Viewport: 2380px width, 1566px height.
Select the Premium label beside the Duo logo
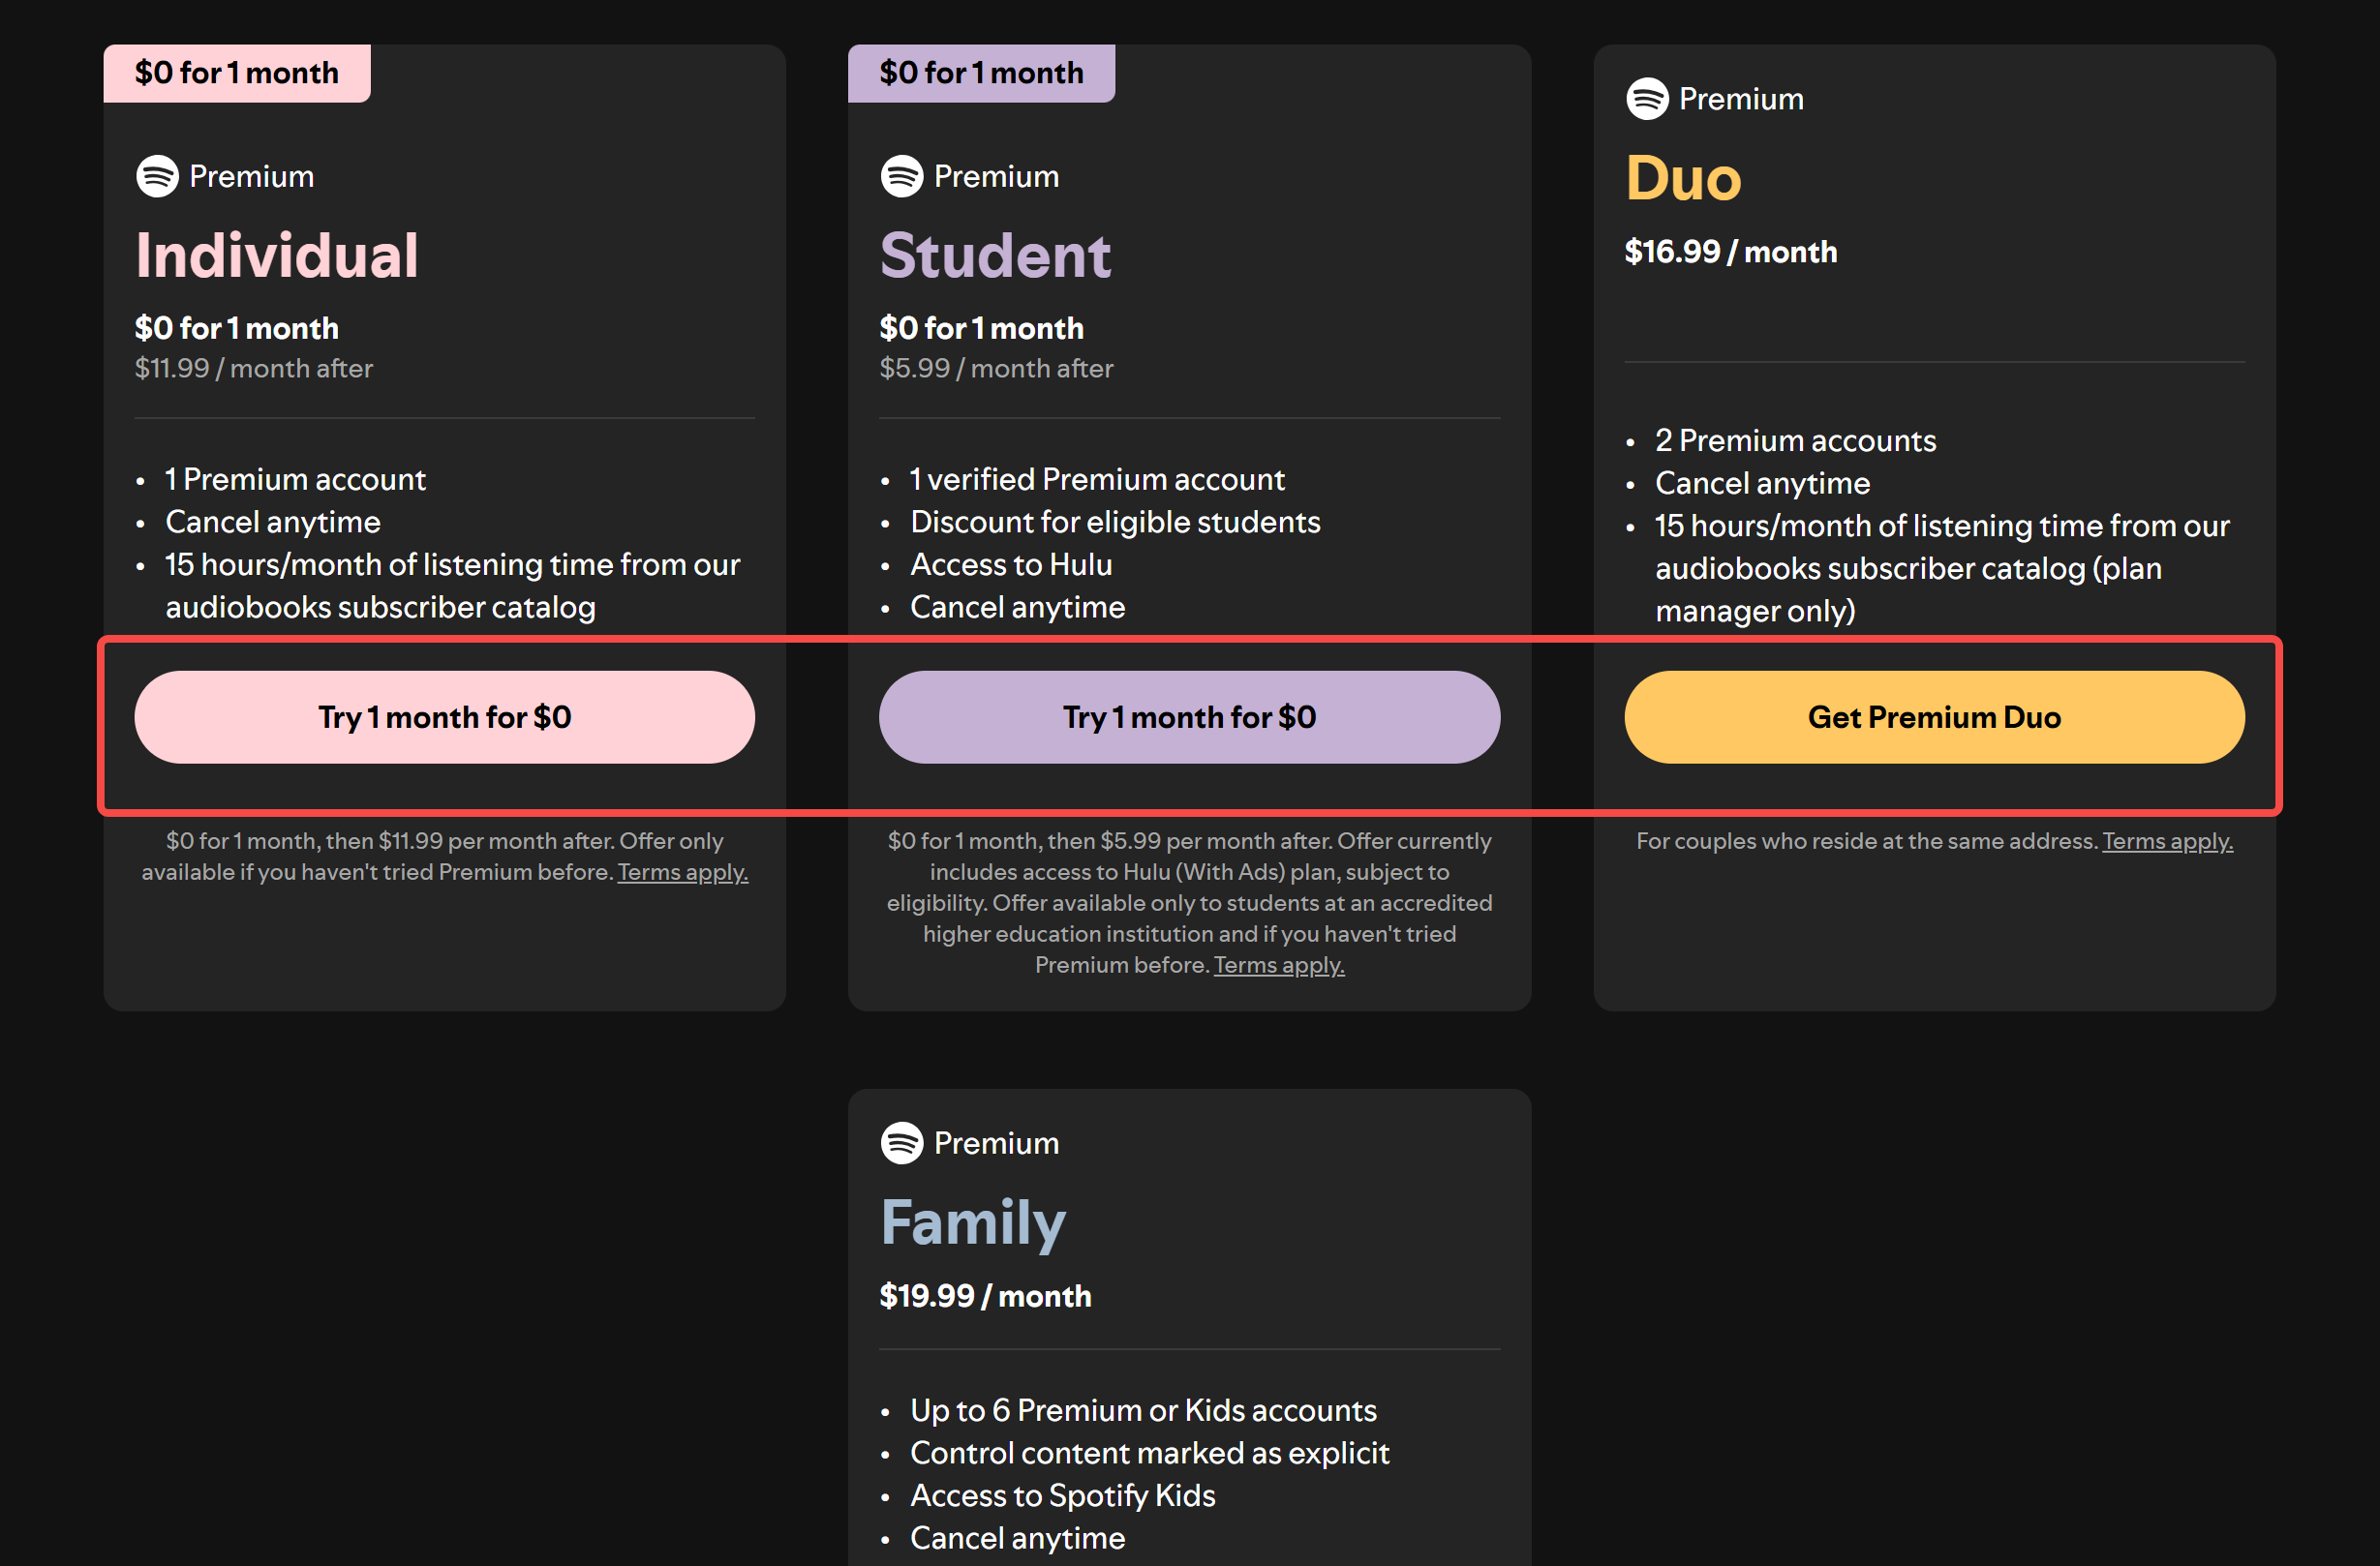pos(1741,98)
